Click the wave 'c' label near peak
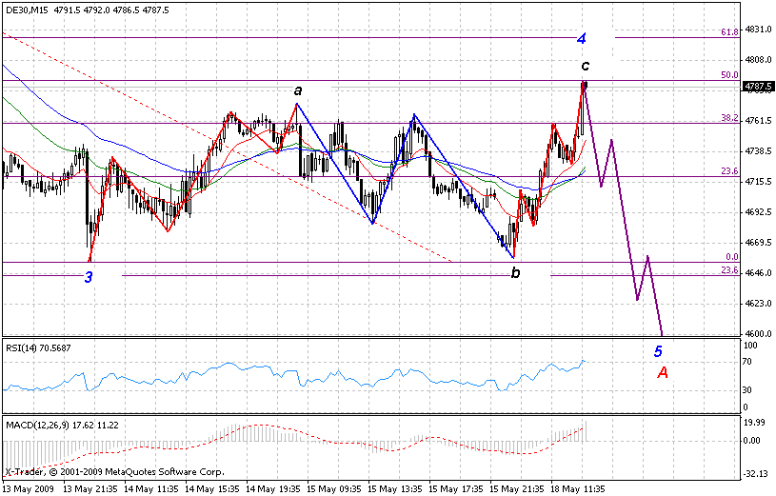The image size is (776, 496). [585, 66]
